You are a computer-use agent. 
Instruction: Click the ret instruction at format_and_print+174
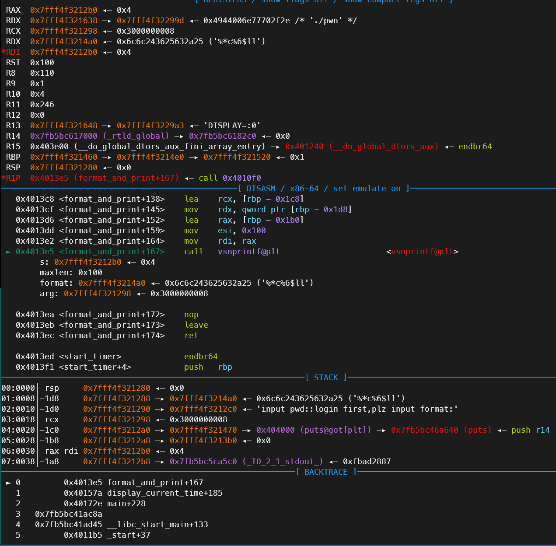[x=191, y=336]
